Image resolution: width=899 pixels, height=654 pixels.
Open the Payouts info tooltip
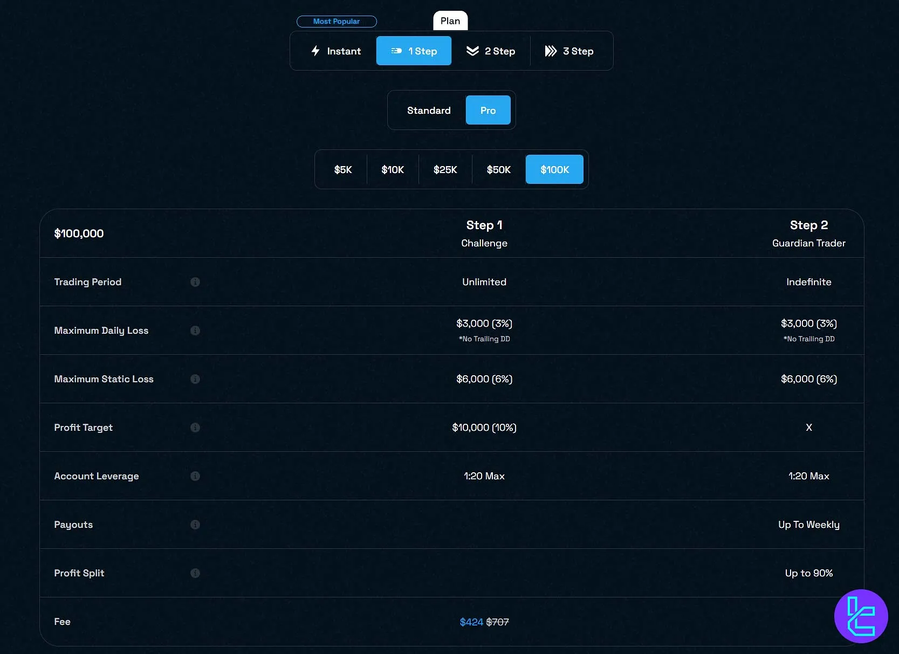click(195, 525)
